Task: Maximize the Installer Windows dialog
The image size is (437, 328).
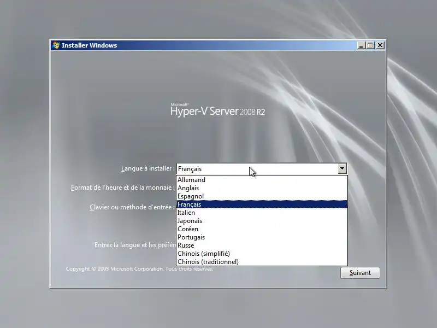Action: (370, 45)
